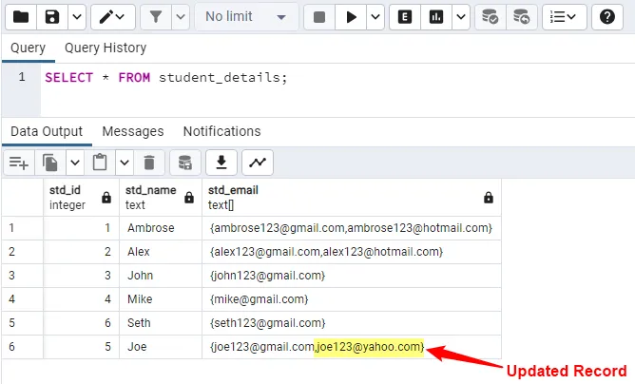Open the Graph Visualiser icon
This screenshot has width=635, height=384.
(258, 163)
